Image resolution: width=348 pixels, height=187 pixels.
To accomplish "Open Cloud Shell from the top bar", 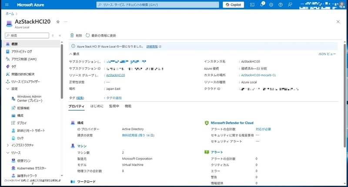I will click(252, 5).
